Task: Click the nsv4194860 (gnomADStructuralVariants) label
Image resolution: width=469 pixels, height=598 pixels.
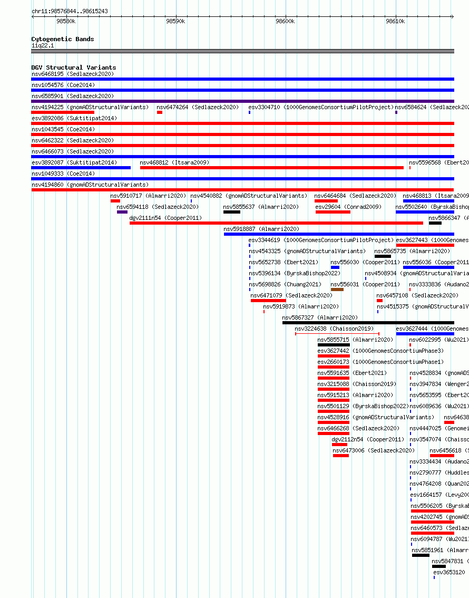Action: click(x=90, y=185)
